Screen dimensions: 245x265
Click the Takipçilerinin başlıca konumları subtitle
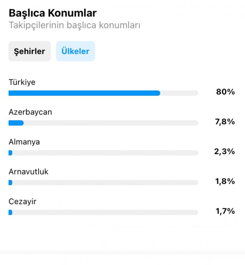74,26
